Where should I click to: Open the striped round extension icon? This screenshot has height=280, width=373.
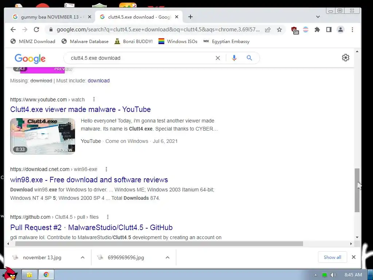tap(306, 30)
